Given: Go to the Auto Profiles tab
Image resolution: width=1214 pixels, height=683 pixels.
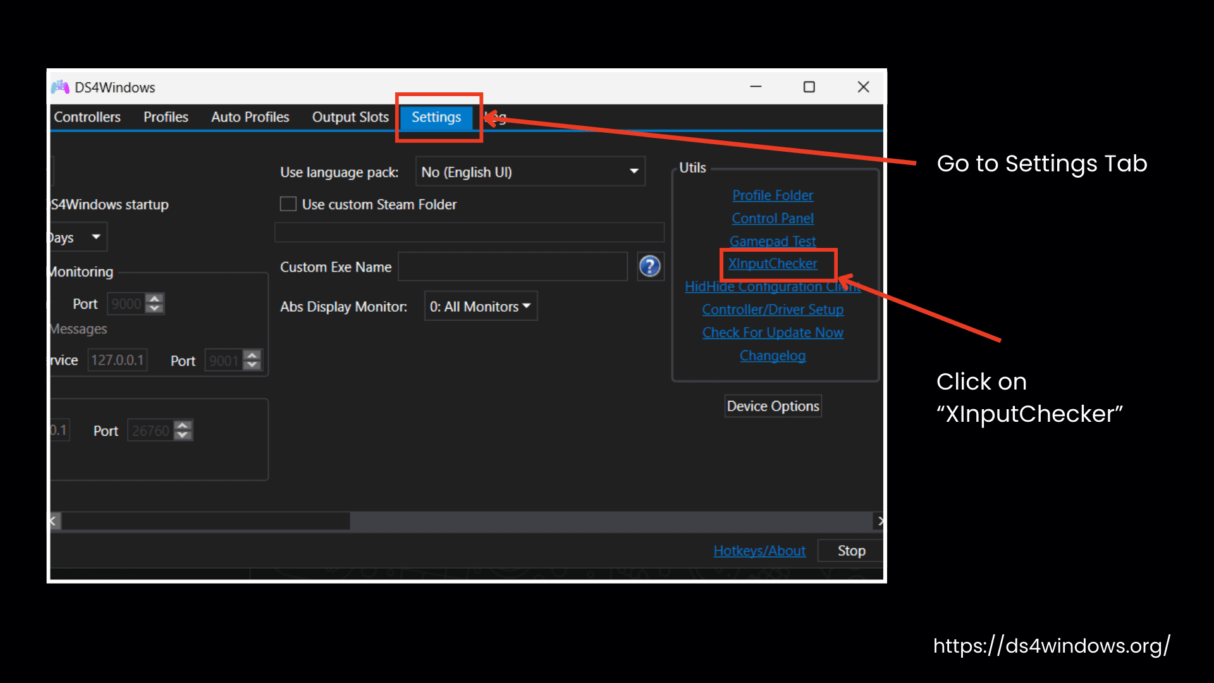Looking at the screenshot, I should coord(250,117).
